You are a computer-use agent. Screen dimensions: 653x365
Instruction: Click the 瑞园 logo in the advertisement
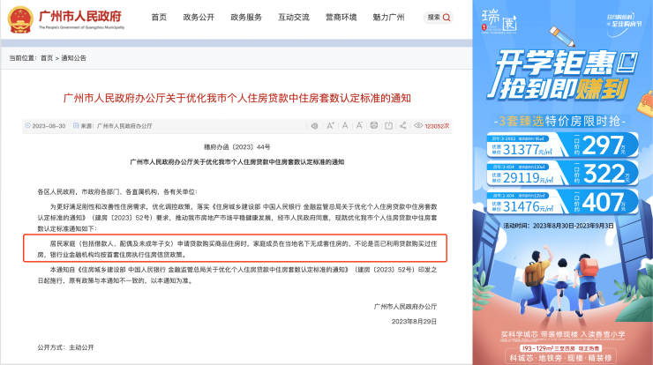coord(499,22)
